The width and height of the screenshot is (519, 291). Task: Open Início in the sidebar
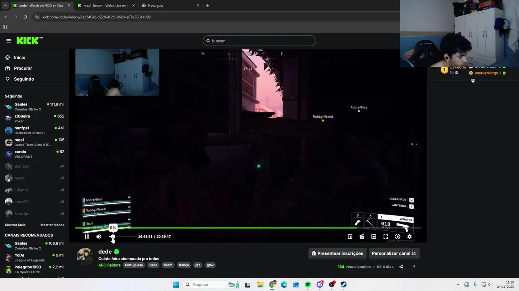tap(19, 57)
